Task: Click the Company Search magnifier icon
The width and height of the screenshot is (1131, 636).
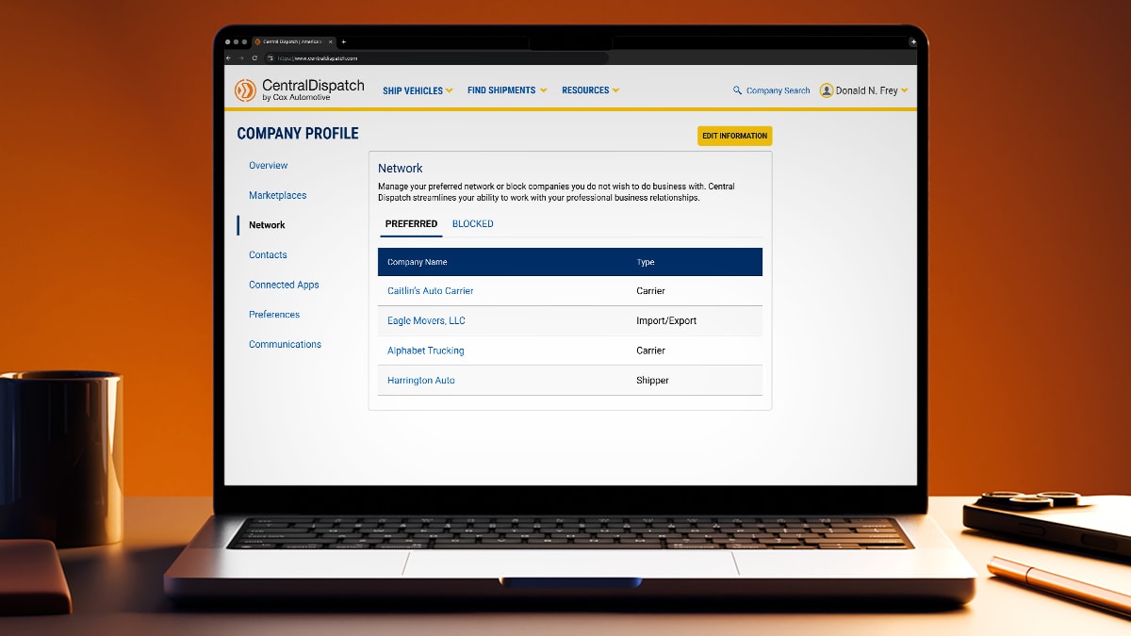Action: pyautogui.click(x=737, y=91)
